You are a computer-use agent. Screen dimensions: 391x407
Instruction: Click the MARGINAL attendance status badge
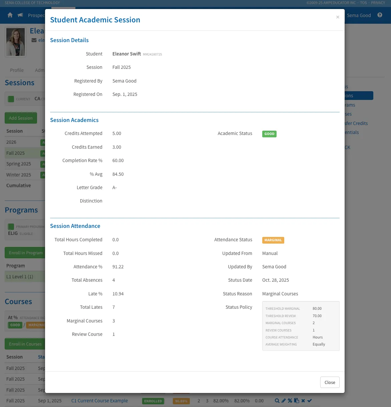coord(273,240)
